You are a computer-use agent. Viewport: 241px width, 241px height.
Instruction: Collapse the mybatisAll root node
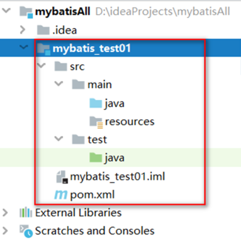(6, 11)
